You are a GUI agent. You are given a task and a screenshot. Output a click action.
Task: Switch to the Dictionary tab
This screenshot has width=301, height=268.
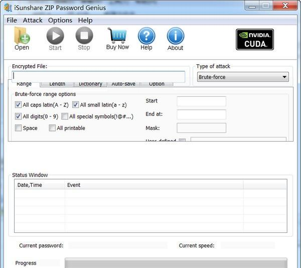(x=90, y=84)
